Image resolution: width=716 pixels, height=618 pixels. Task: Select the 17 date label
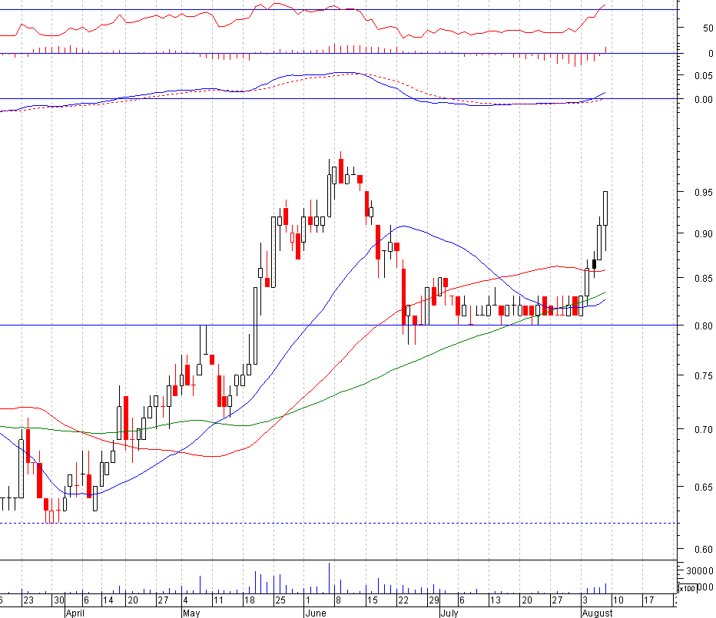click(x=649, y=600)
